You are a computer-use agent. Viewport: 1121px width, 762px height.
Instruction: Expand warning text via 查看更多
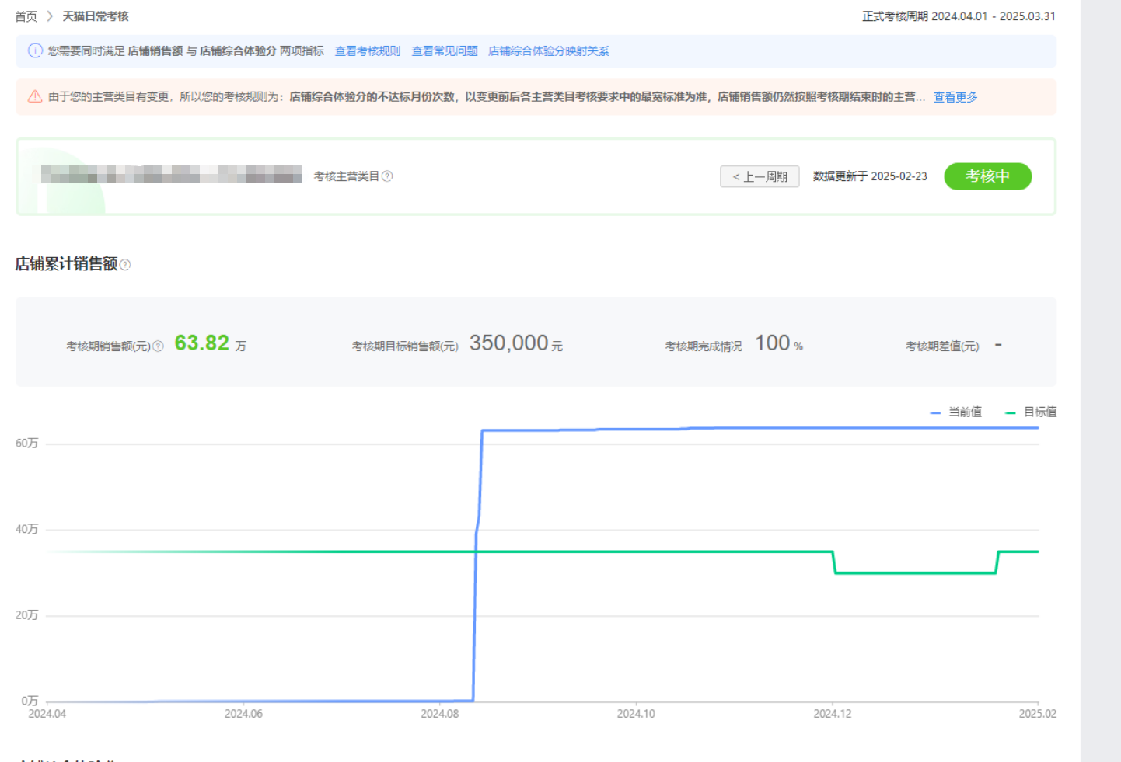tap(955, 97)
